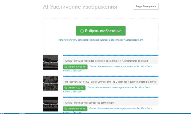
Task: Select the Eobasileus cornutus.jpg file name row
Action: pos(111,102)
